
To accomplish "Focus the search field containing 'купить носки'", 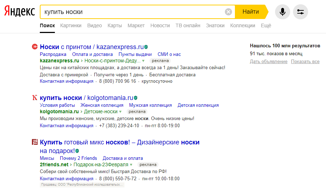I will 133,12.
